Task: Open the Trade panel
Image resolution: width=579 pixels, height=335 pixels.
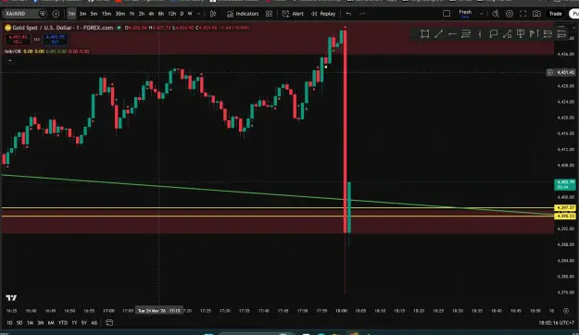Action: click(x=555, y=14)
